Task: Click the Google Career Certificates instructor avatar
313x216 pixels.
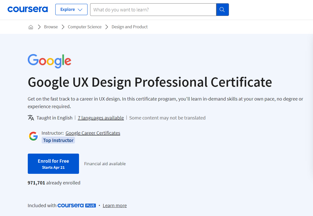Action: [x=33, y=136]
